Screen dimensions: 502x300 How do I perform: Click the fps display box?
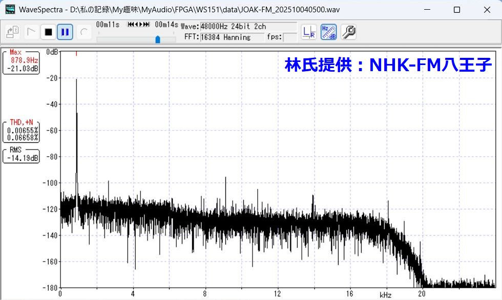290,37
